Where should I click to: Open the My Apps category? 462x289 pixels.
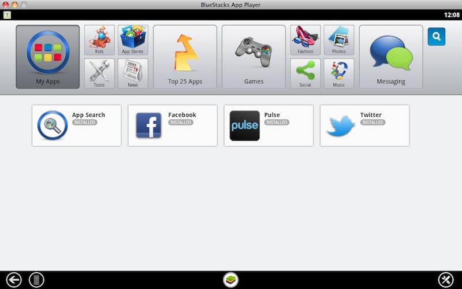pos(48,57)
